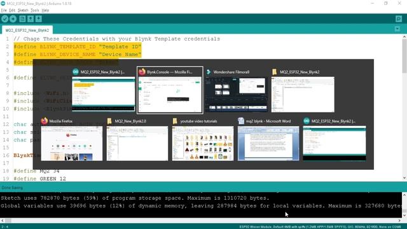Screen dimensions: 407x229
Task: Open a sketch with the Open icon
Action: pos(31,18)
